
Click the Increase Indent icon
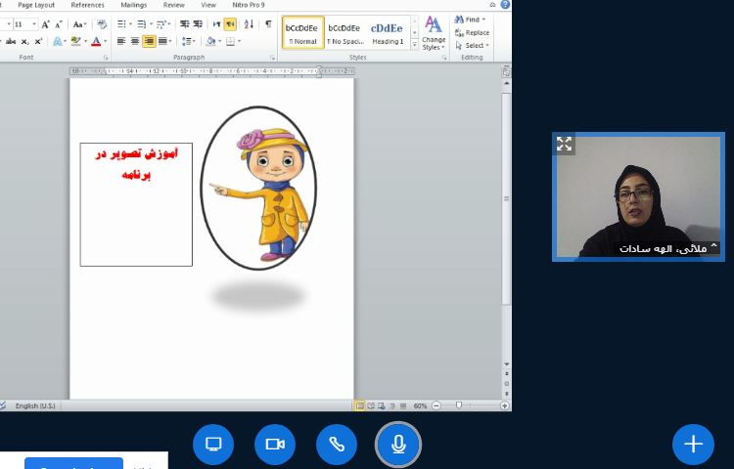(x=198, y=24)
